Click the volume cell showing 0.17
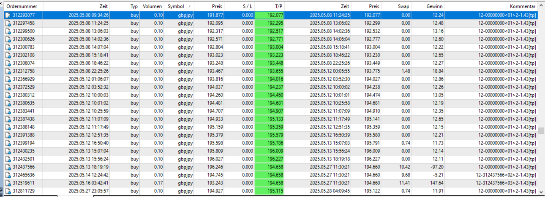The width and height of the screenshot is (545, 197). click(158, 183)
